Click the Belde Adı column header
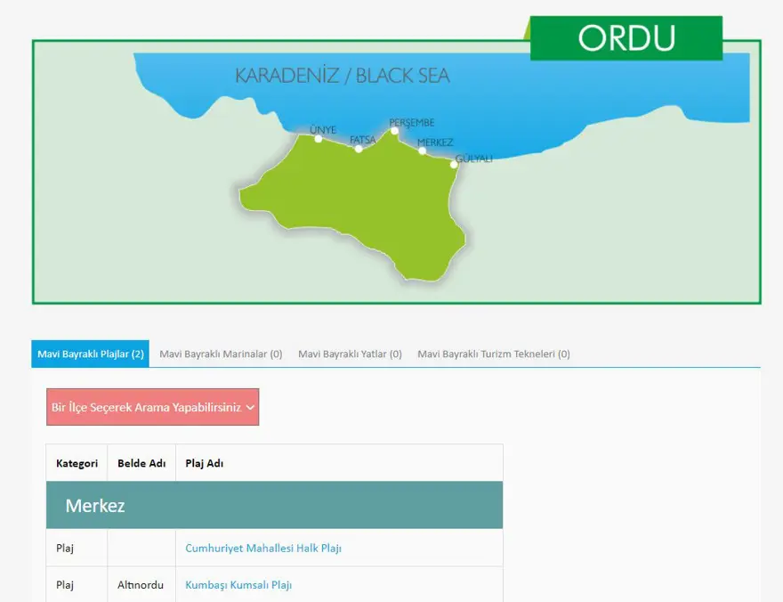This screenshot has height=602, width=783. click(x=141, y=463)
